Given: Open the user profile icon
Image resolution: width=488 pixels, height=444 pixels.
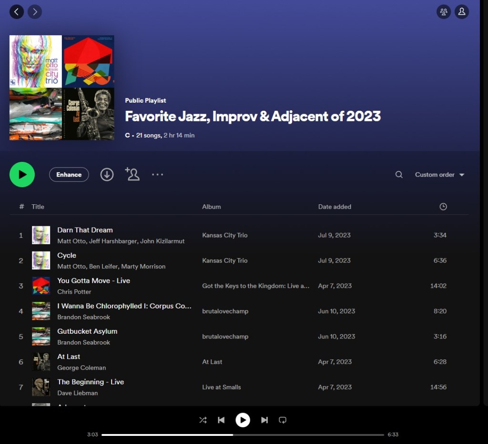Looking at the screenshot, I should click(461, 12).
